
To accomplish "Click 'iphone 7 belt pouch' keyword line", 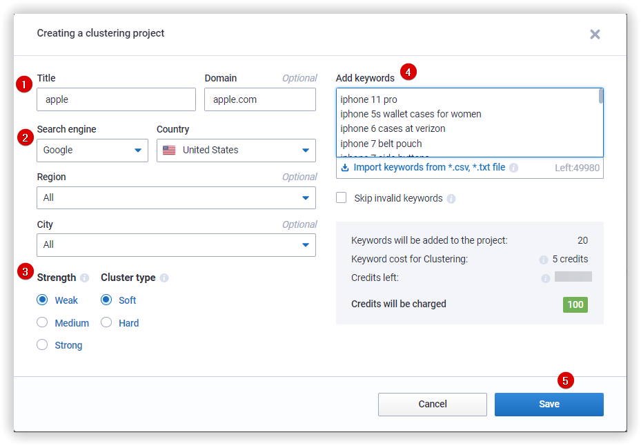I will [381, 144].
